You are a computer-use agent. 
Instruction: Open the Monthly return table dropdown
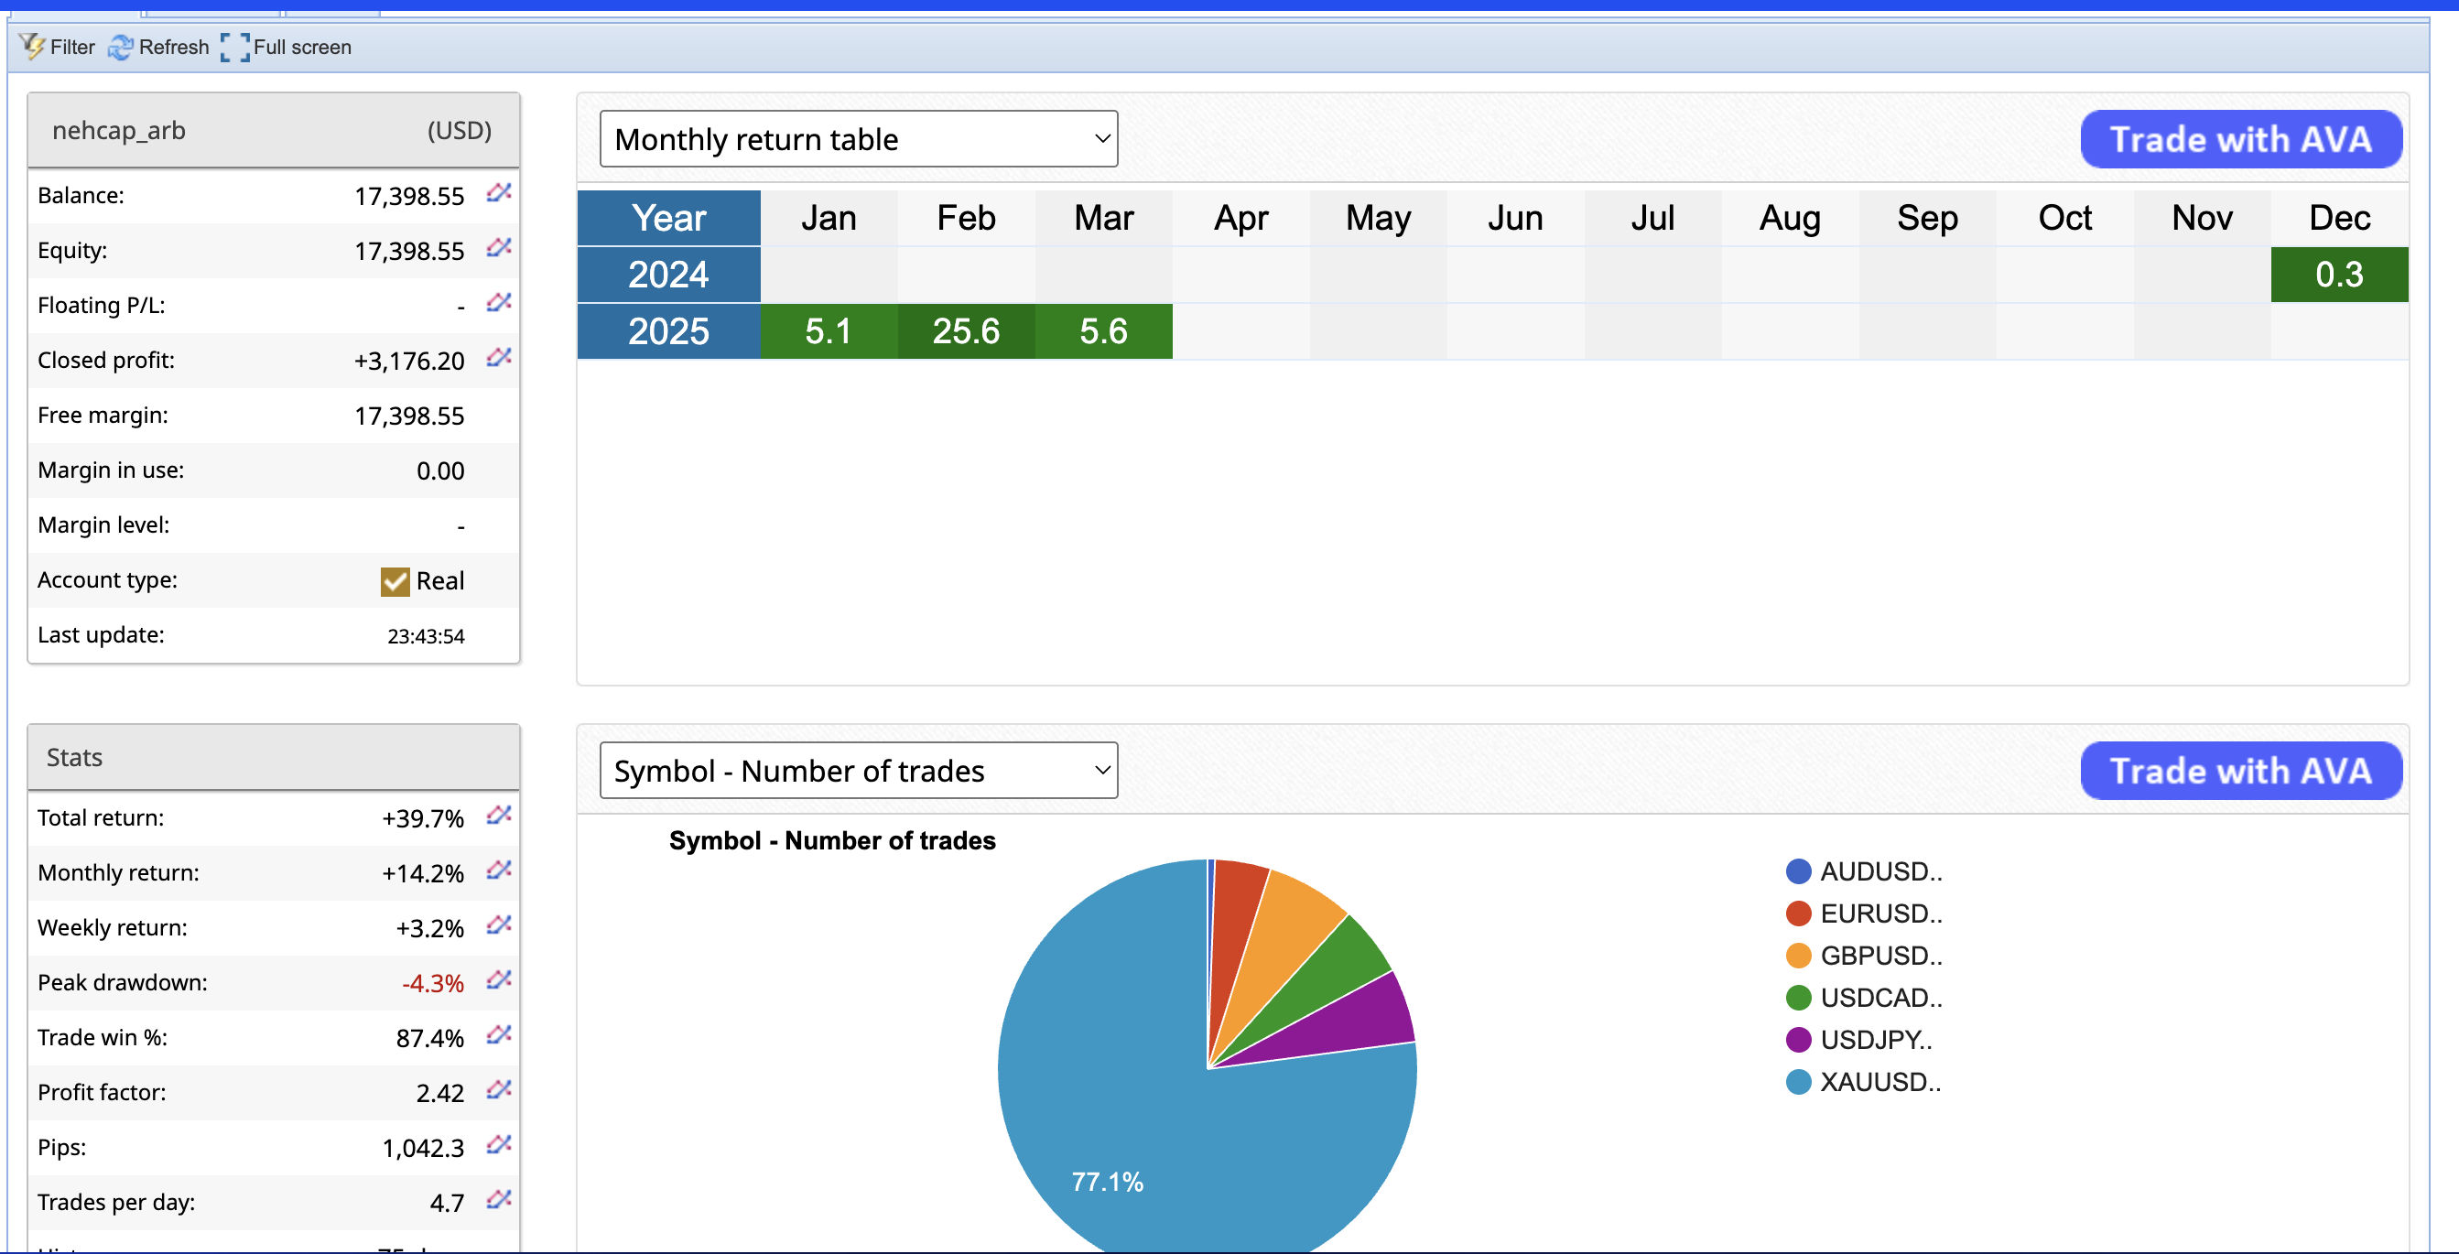(858, 139)
